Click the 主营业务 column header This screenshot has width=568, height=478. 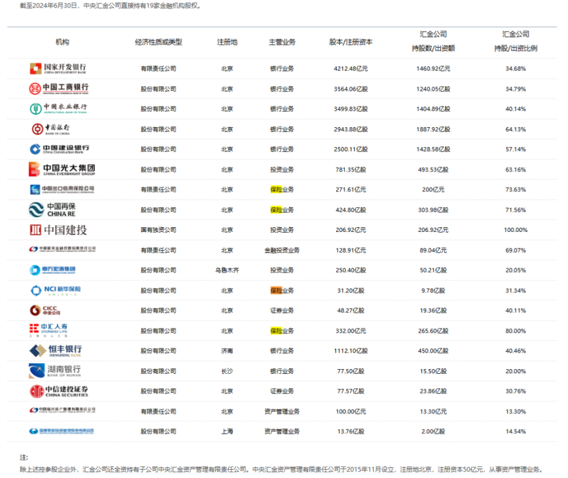pos(282,42)
